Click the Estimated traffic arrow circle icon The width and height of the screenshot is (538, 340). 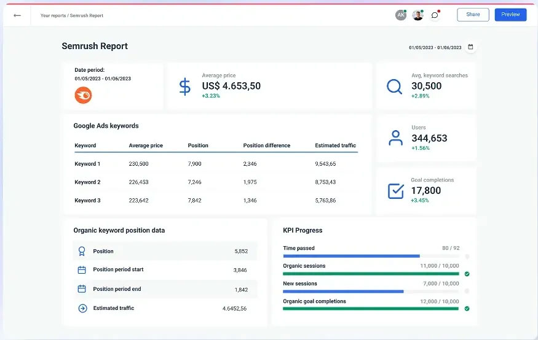82,309
